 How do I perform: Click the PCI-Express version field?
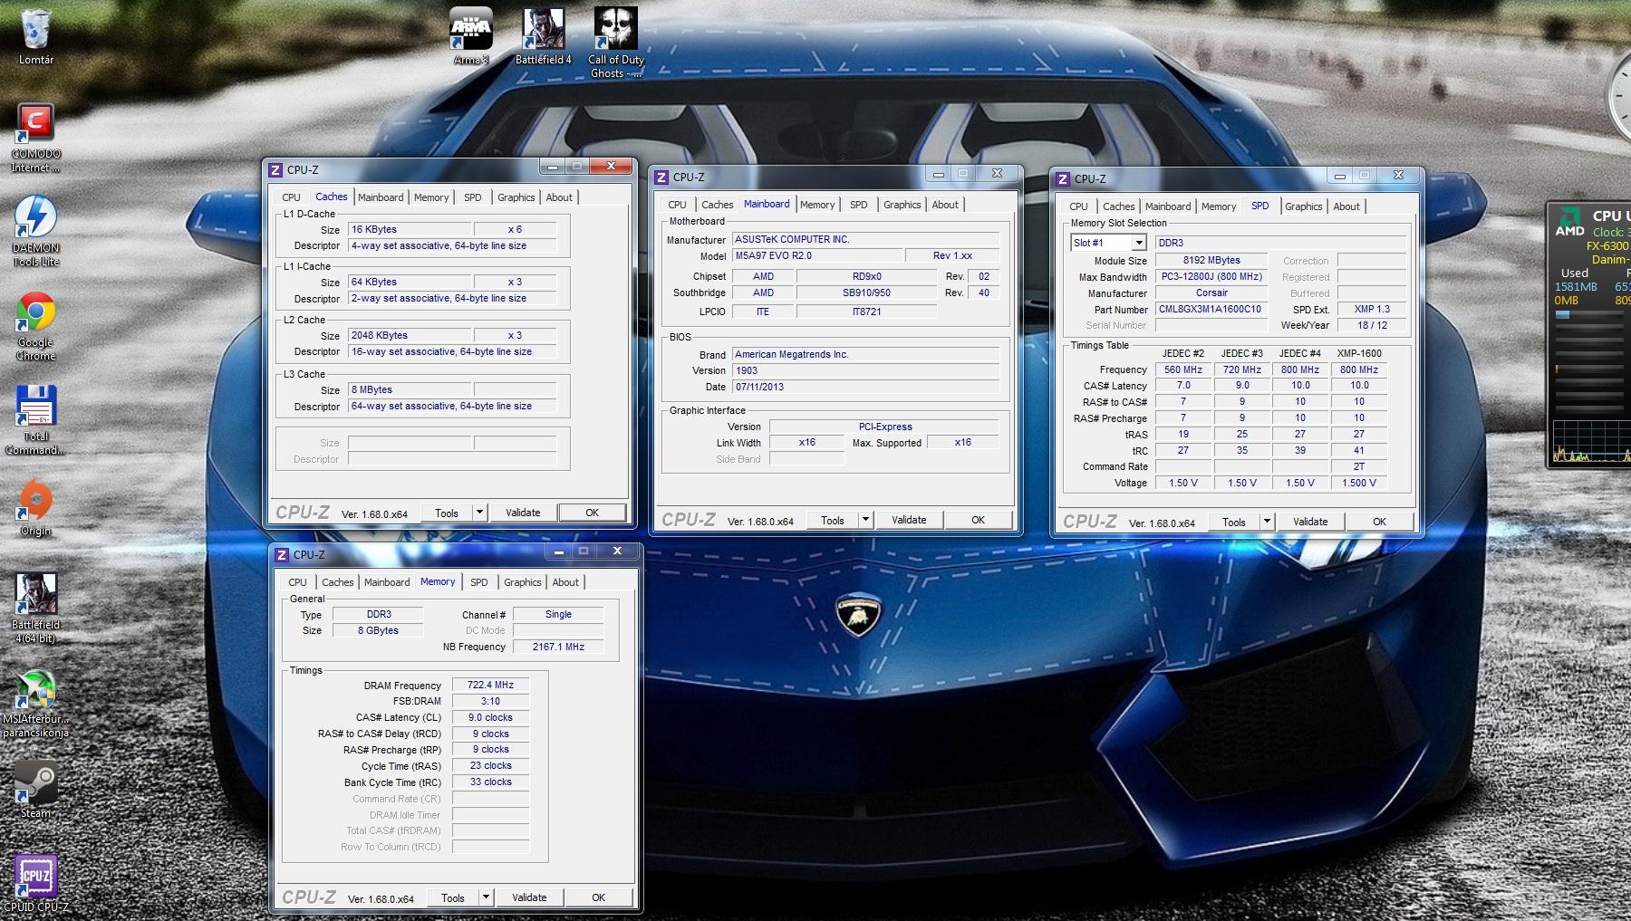point(884,427)
